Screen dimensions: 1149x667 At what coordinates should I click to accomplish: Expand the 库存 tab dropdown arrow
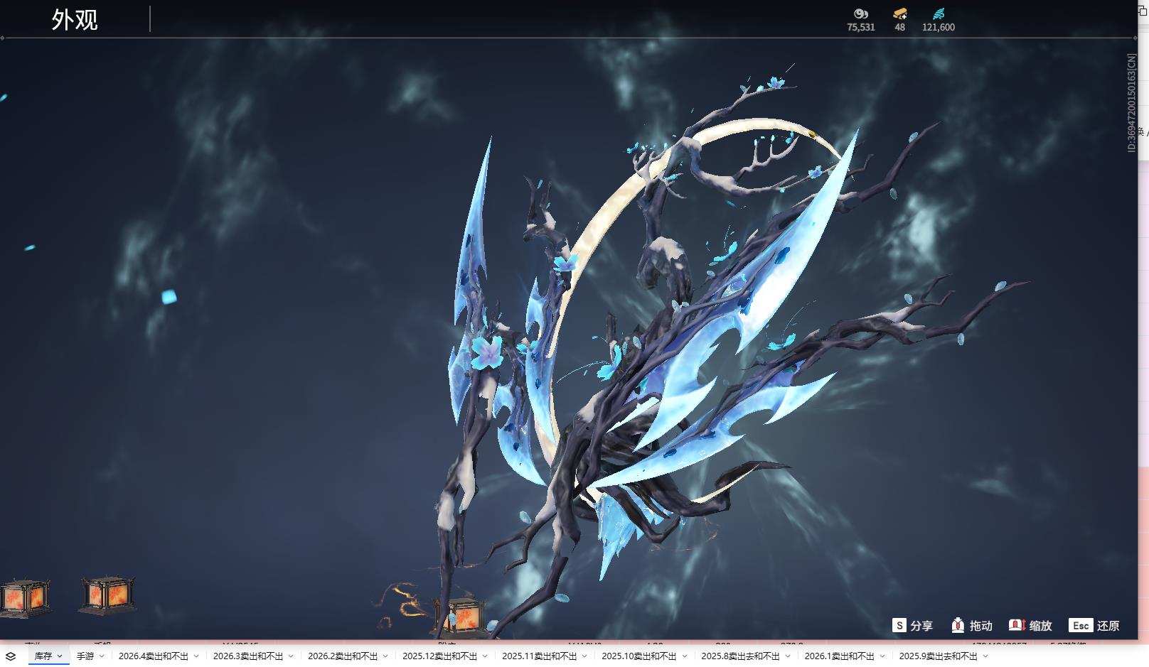click(60, 656)
